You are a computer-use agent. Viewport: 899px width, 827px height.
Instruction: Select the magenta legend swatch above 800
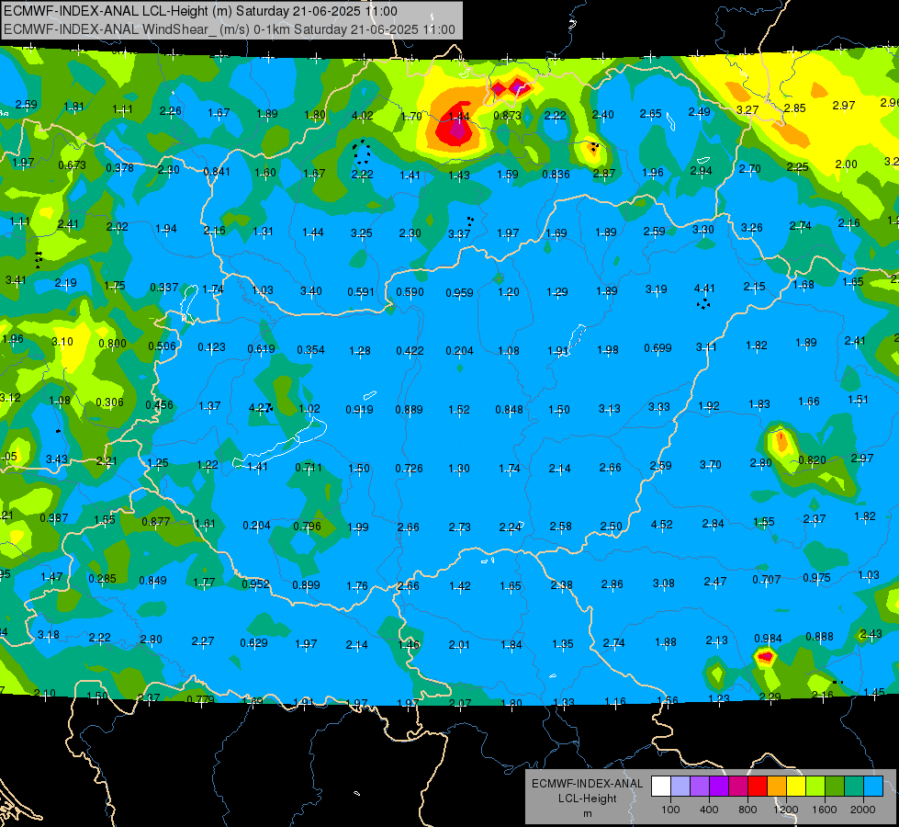[738, 787]
